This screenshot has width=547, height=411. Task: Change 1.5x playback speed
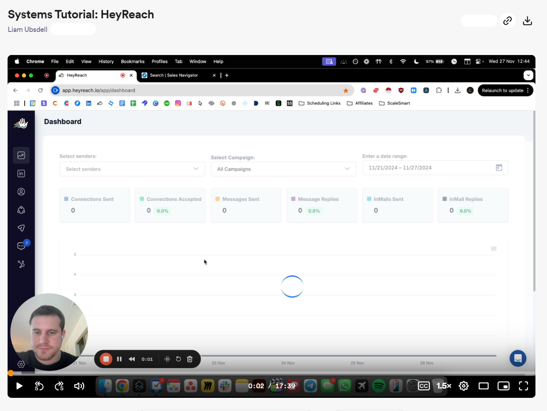pos(444,386)
